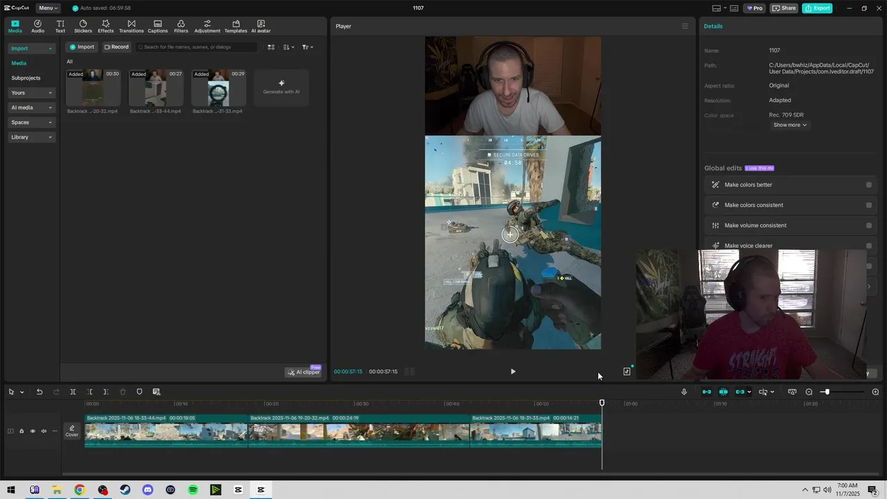887x499 pixels.
Task: Open the preview axis dropdown arrow
Action: (x=772, y=392)
